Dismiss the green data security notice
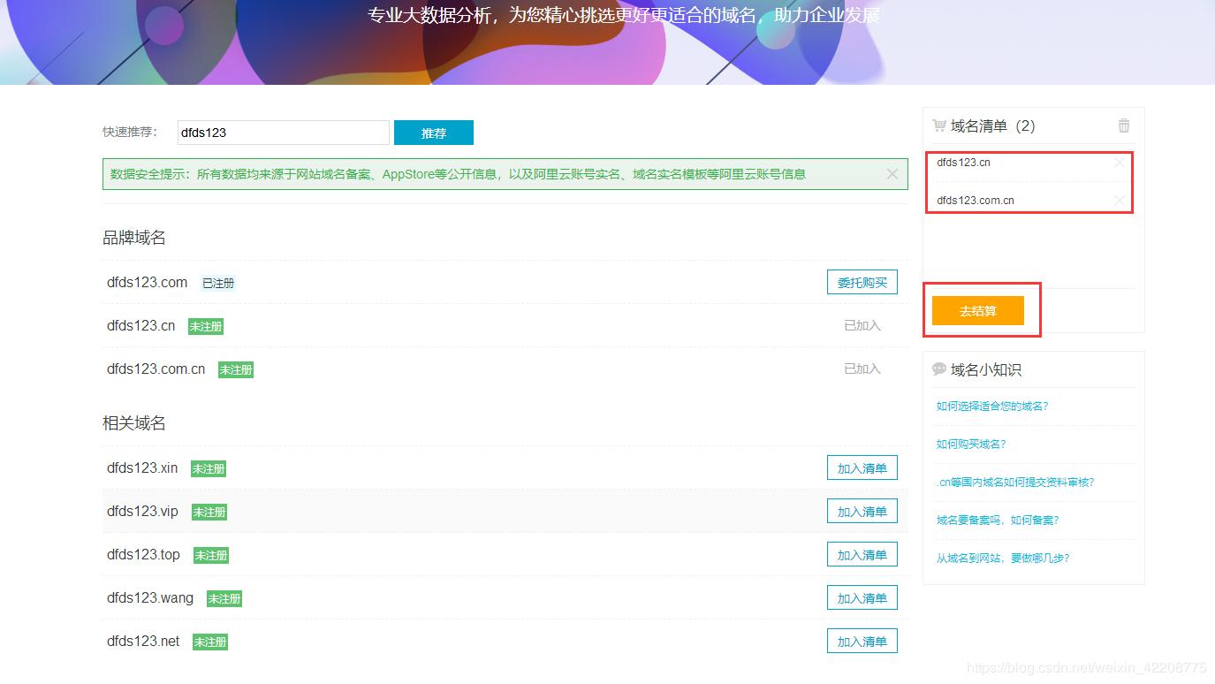This screenshot has height=684, width=1215. click(x=892, y=173)
